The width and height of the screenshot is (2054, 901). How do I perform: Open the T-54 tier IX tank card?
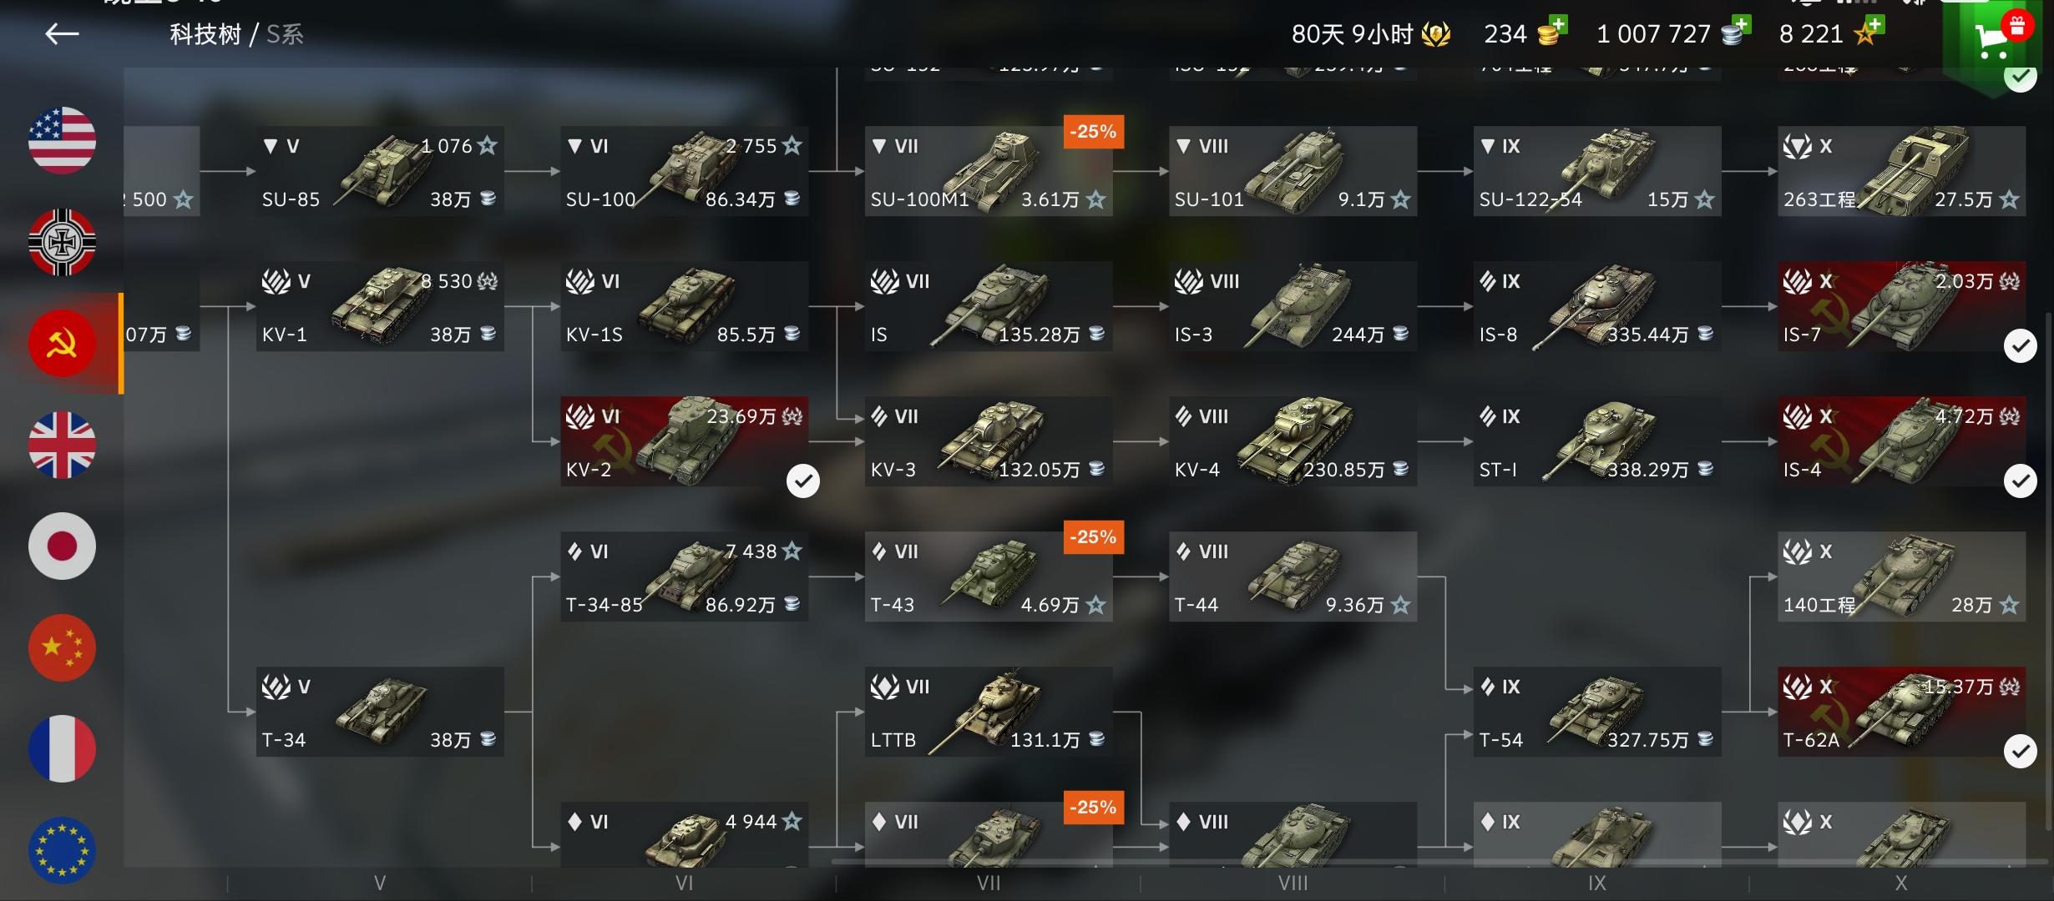(x=1597, y=712)
